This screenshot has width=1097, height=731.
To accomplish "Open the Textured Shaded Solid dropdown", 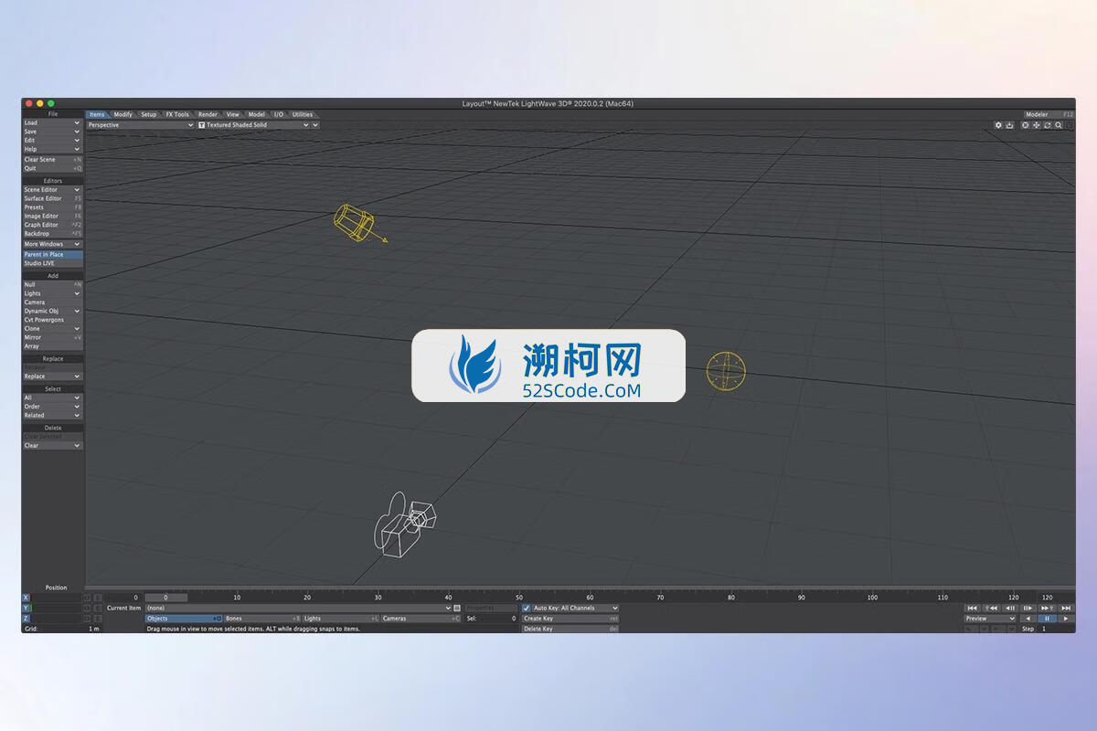I will [x=253, y=125].
